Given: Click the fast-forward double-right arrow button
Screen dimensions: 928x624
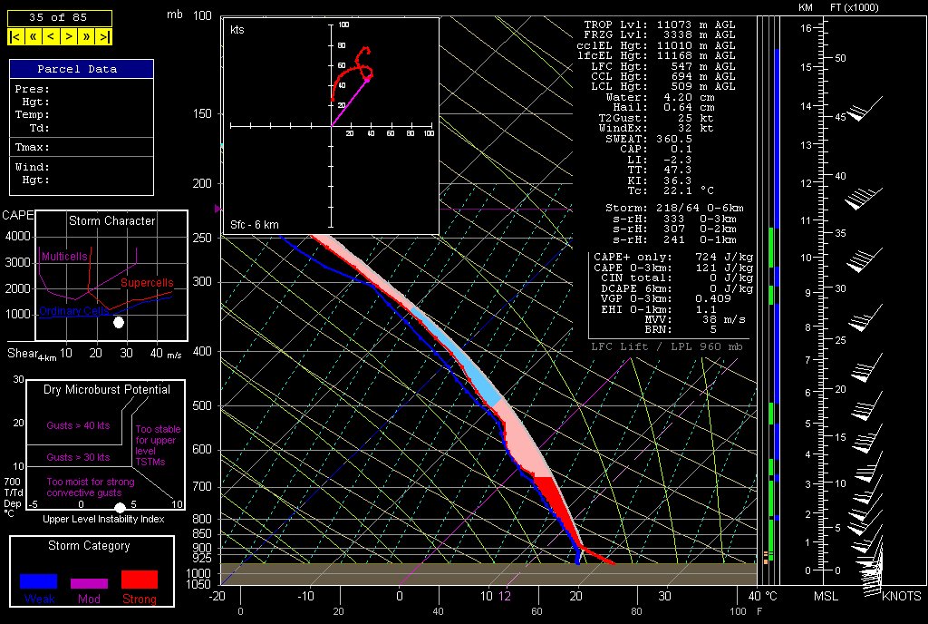Looking at the screenshot, I should coord(87,36).
